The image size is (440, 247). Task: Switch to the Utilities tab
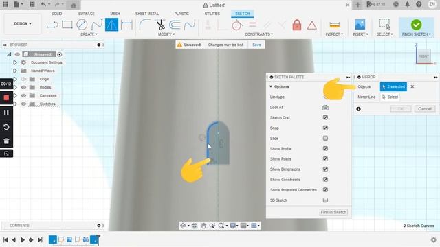(212, 14)
